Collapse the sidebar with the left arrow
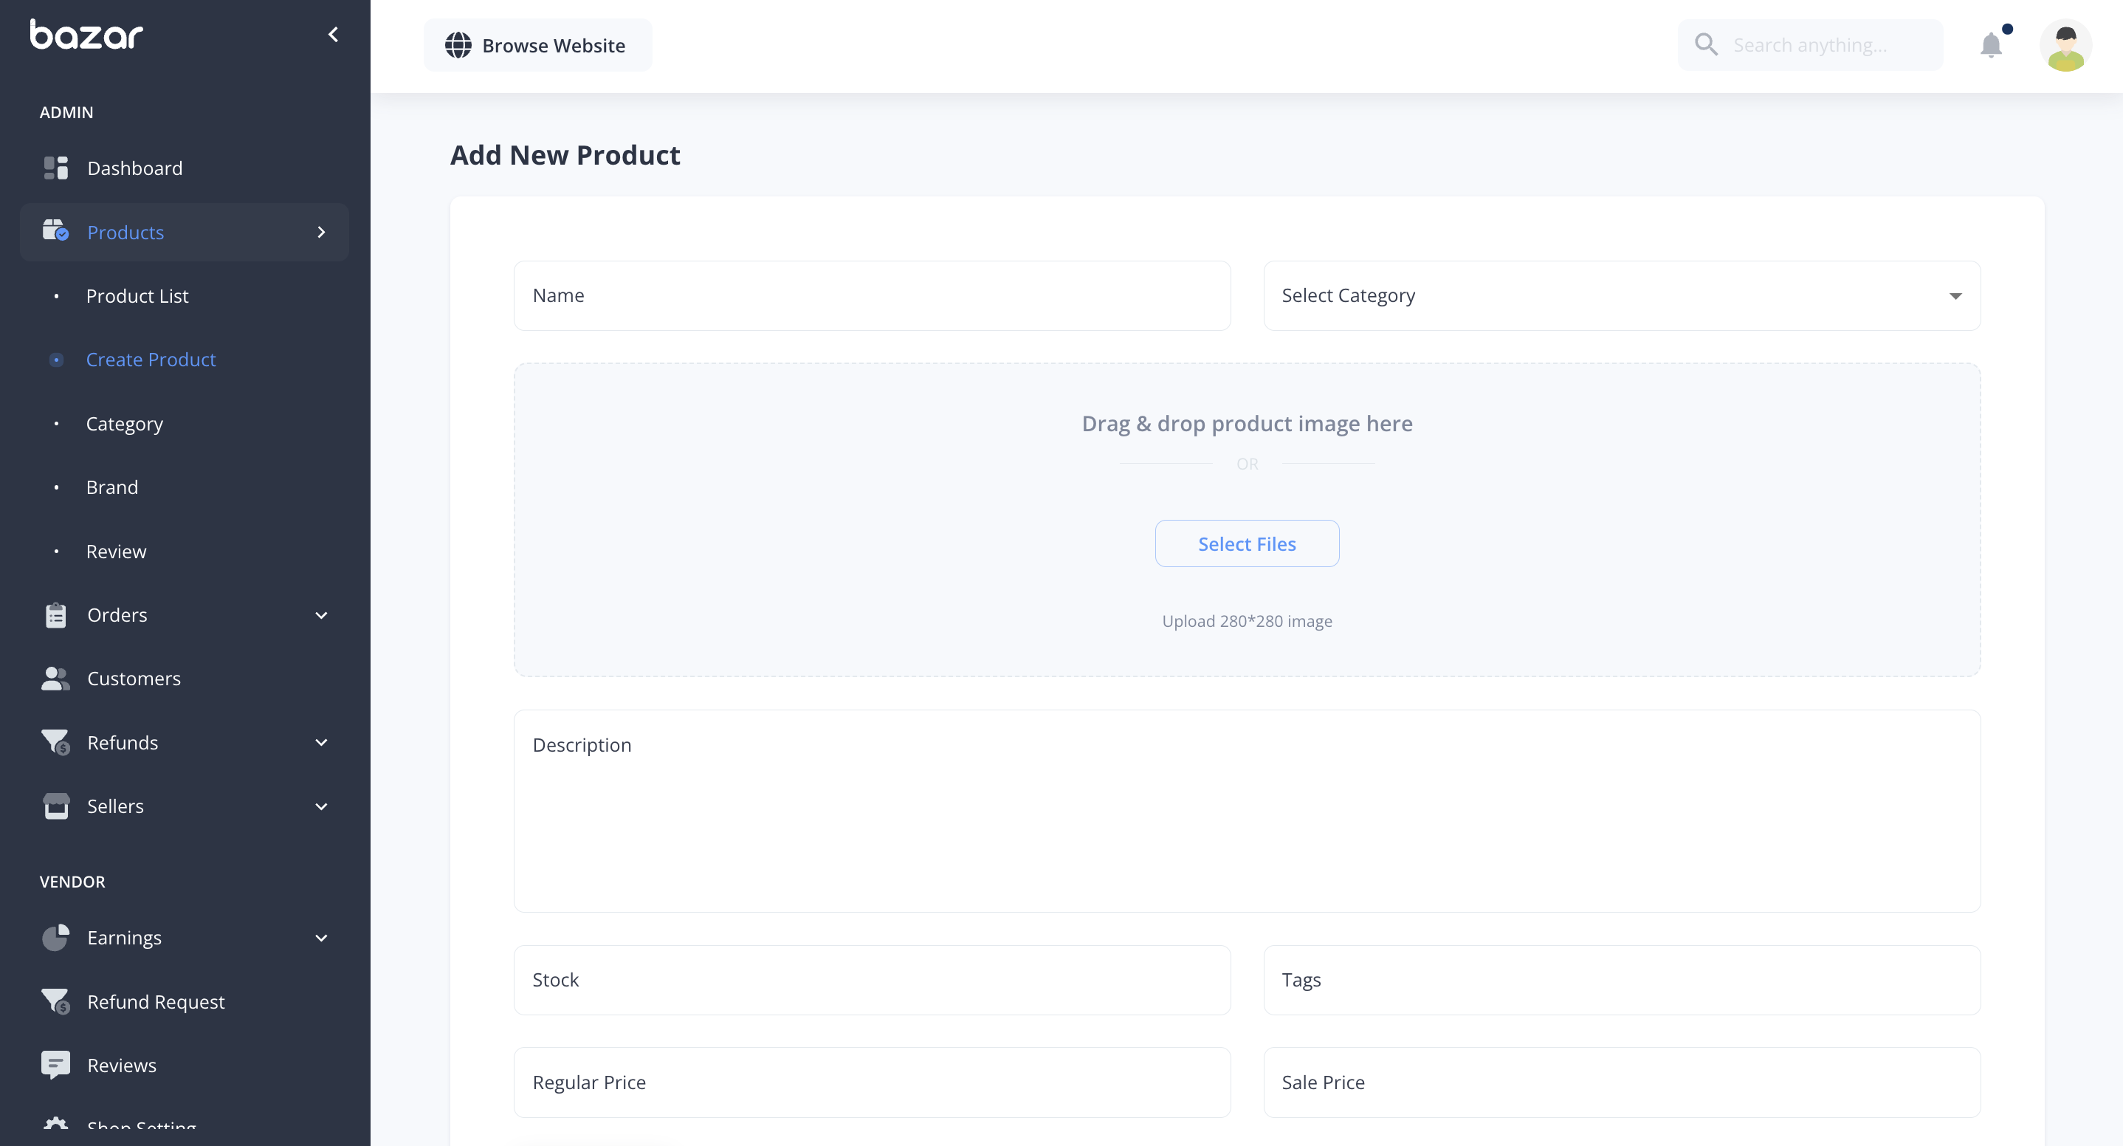 point(333,35)
